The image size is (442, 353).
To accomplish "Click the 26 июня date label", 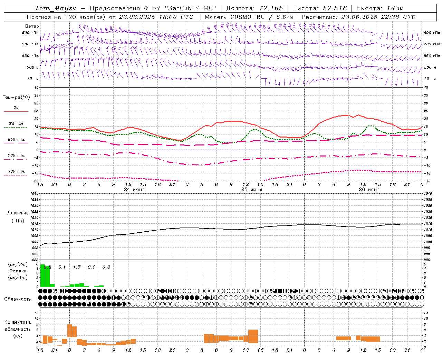I will click(x=369, y=190).
